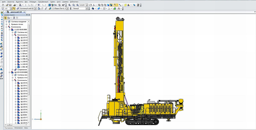Image resolution: width=256 pixels, height=130 pixels.
Task: Open the Операции menu
Action: coord(33,2)
